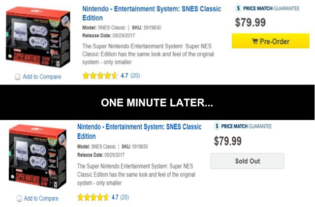The image size is (315, 207).
Task: Click the greyed-out Sold Out button
Action: [x=247, y=161]
